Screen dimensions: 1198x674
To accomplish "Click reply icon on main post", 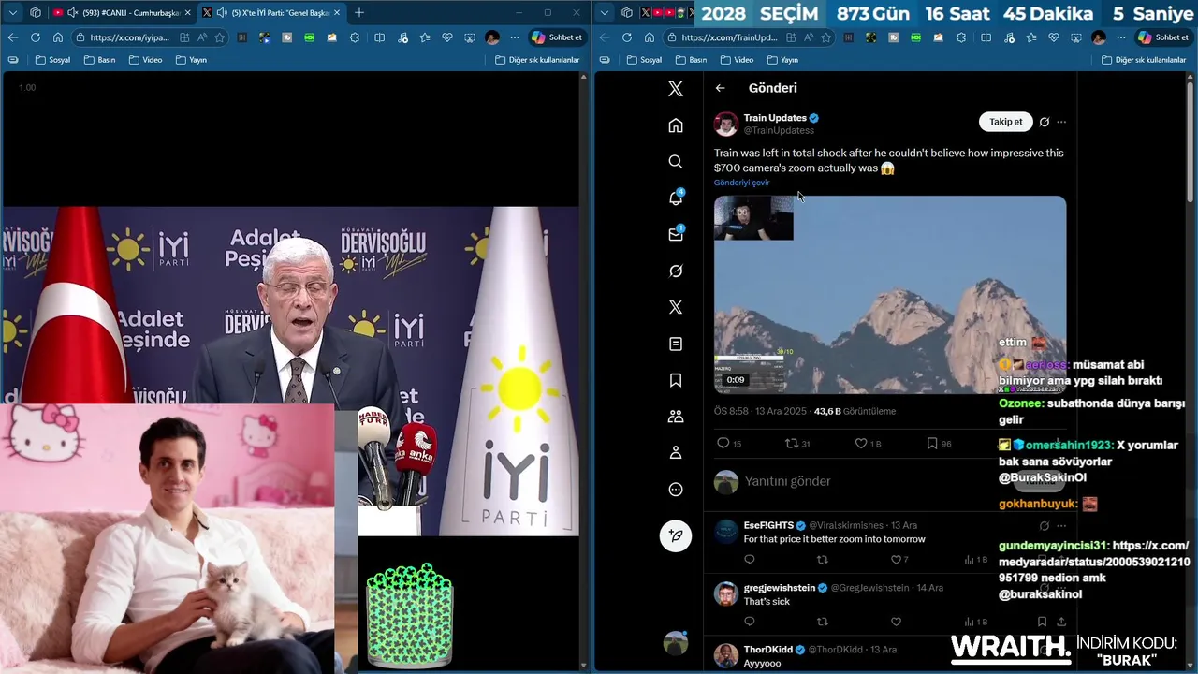I will click(x=723, y=444).
